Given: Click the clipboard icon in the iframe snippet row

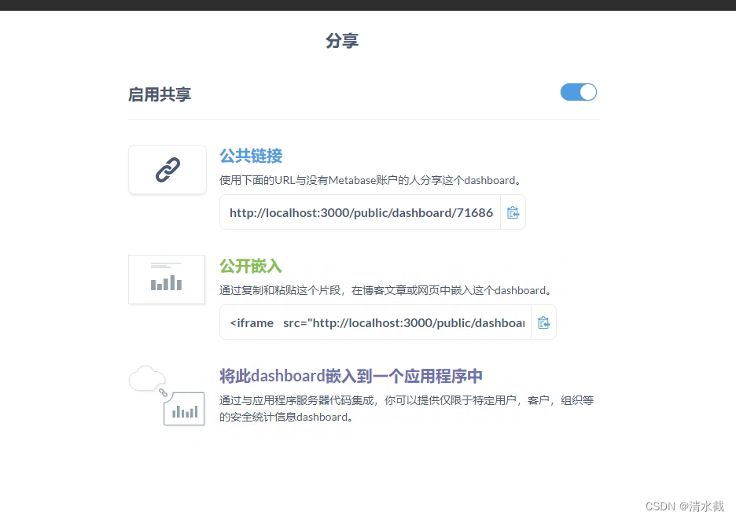Looking at the screenshot, I should coord(543,322).
